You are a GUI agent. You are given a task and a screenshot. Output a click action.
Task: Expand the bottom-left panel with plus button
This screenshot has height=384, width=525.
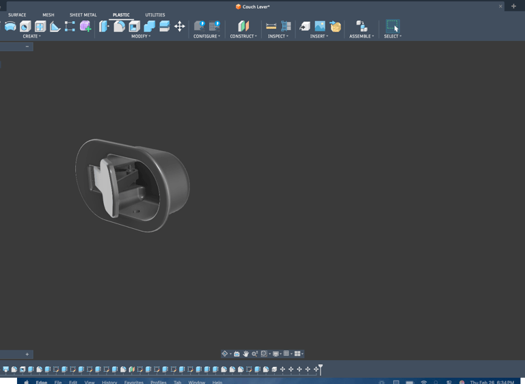tap(27, 354)
